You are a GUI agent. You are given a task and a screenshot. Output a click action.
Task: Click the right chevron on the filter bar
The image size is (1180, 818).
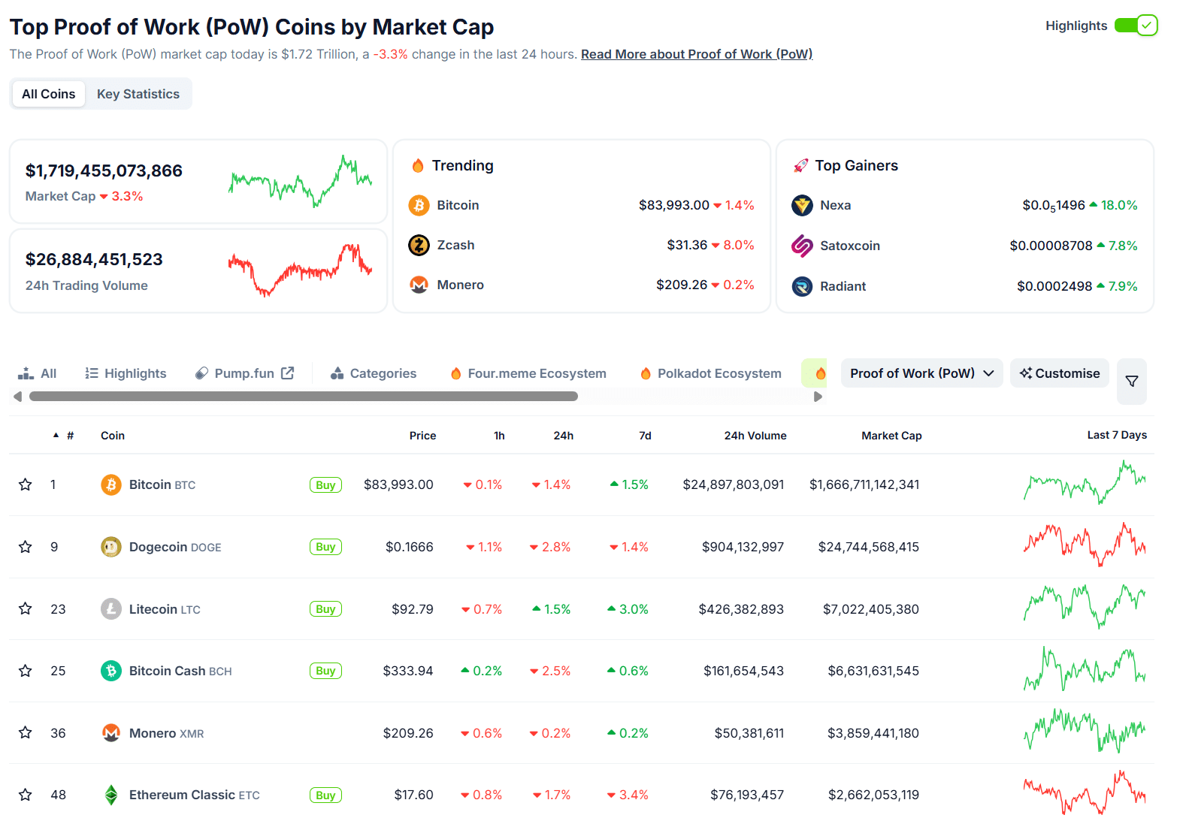click(x=818, y=396)
